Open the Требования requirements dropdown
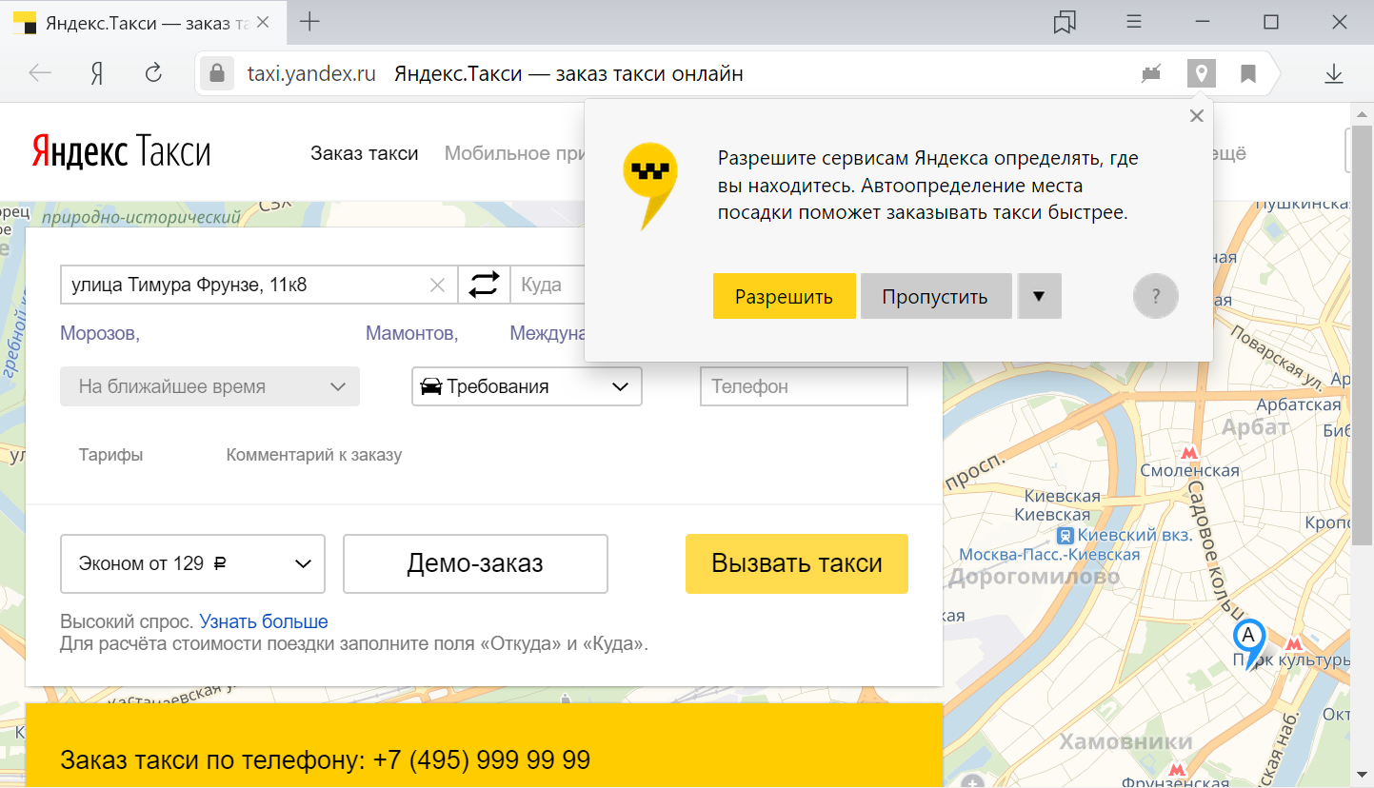Image resolution: width=1374 pixels, height=788 pixels. click(x=527, y=386)
